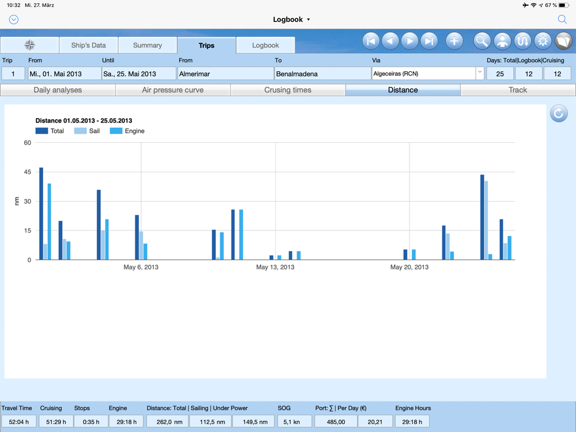Open the Track view
576x432 pixels.
tap(518, 90)
